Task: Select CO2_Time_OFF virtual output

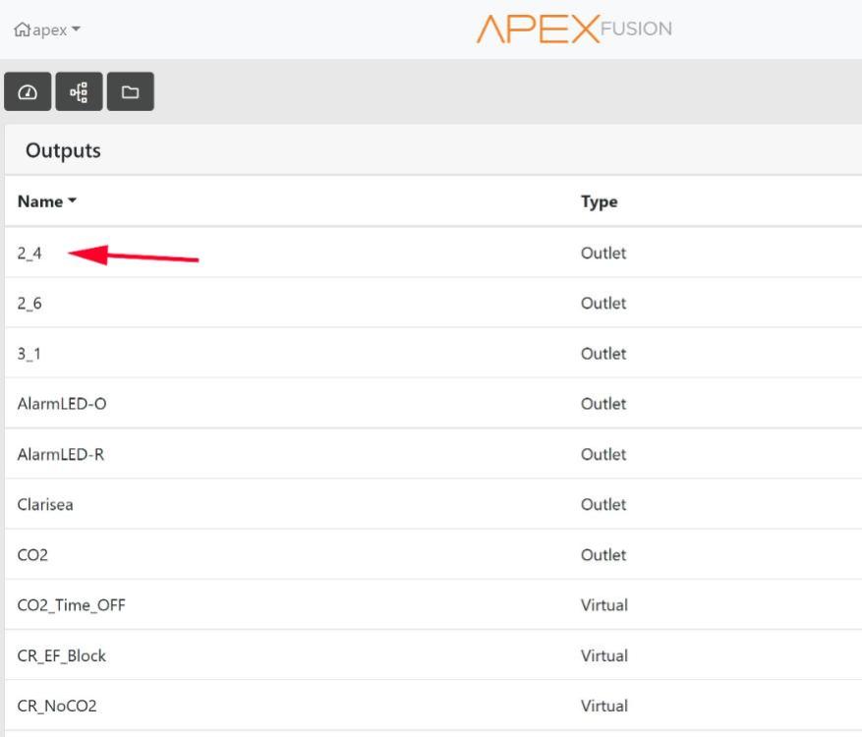Action: pos(71,605)
